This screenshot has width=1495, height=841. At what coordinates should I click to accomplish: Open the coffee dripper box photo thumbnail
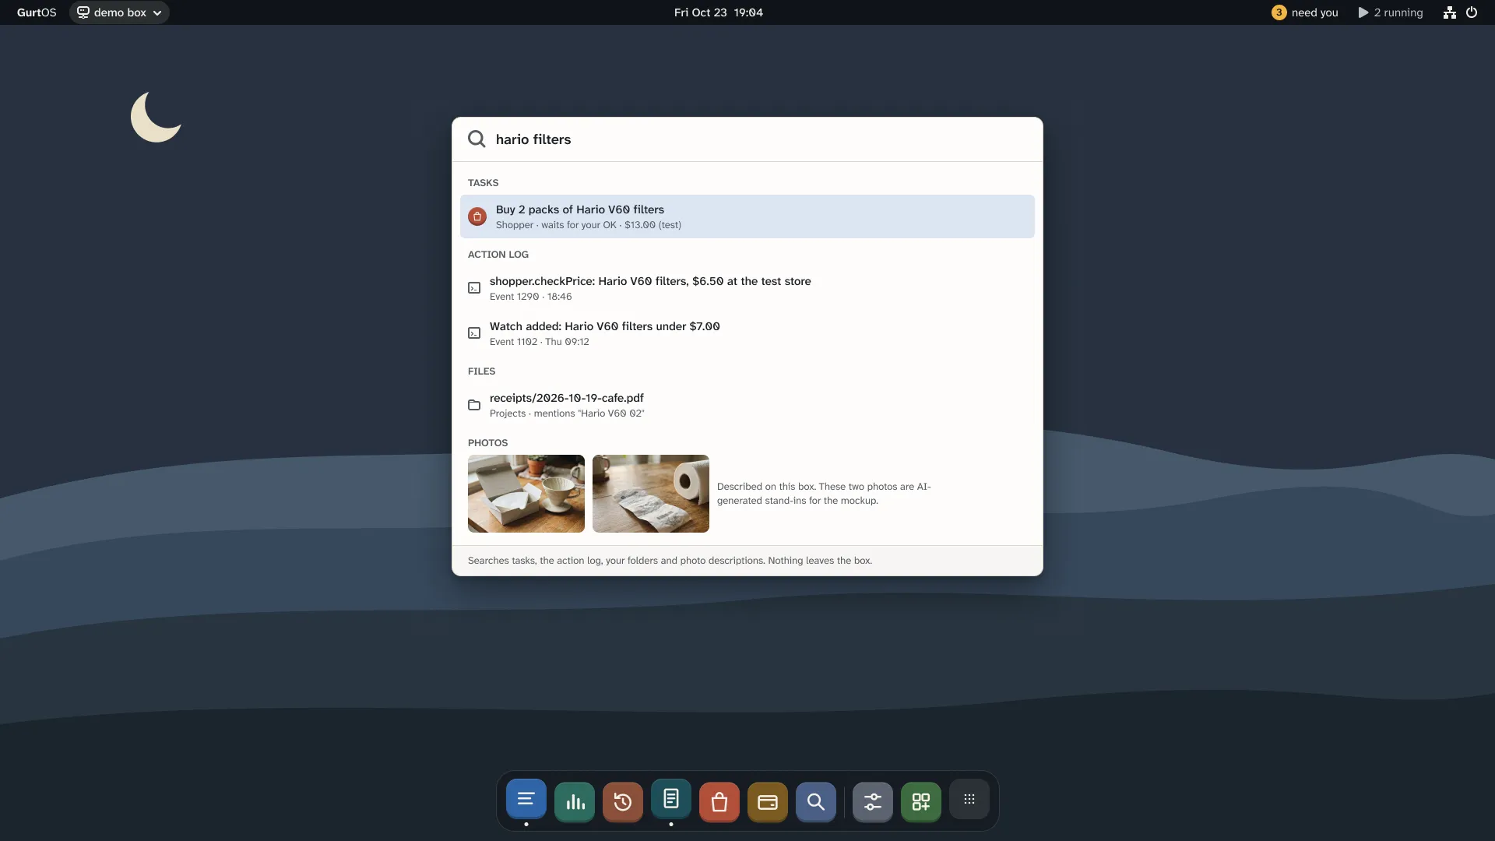point(526,494)
